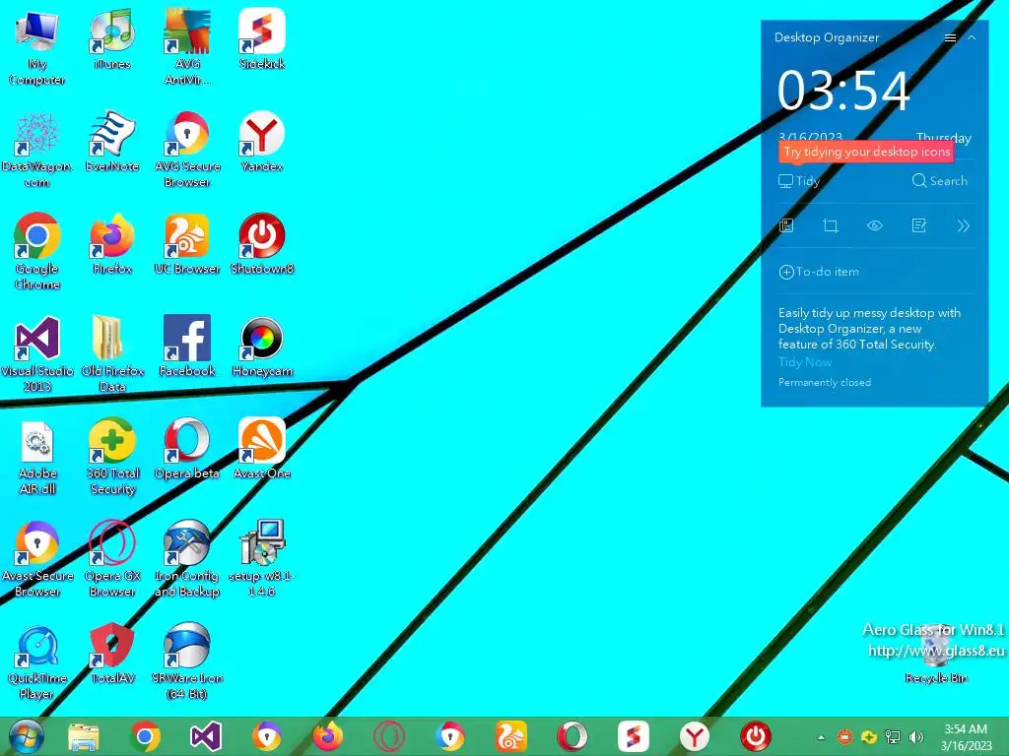1009x756 pixels.
Task: Open network tray icon
Action: (x=893, y=737)
